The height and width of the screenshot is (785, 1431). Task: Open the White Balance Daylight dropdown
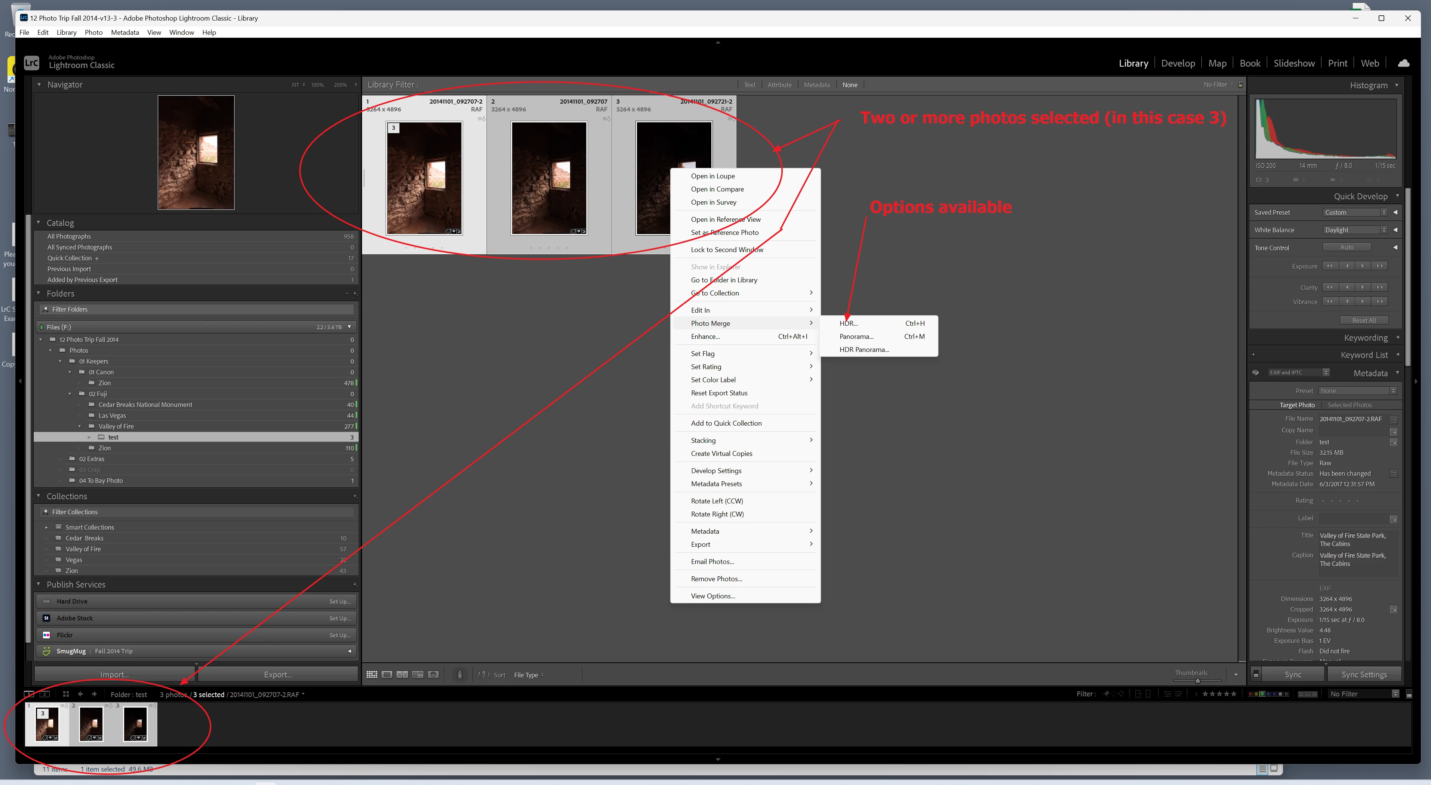(x=1355, y=230)
